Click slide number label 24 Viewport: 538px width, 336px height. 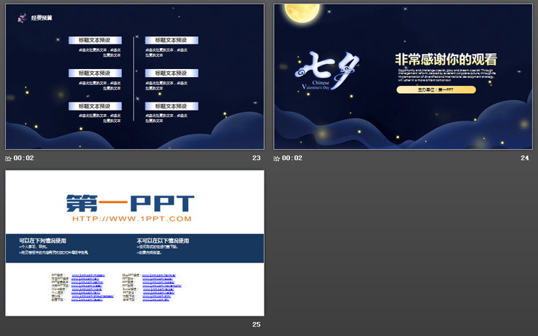coord(525,158)
